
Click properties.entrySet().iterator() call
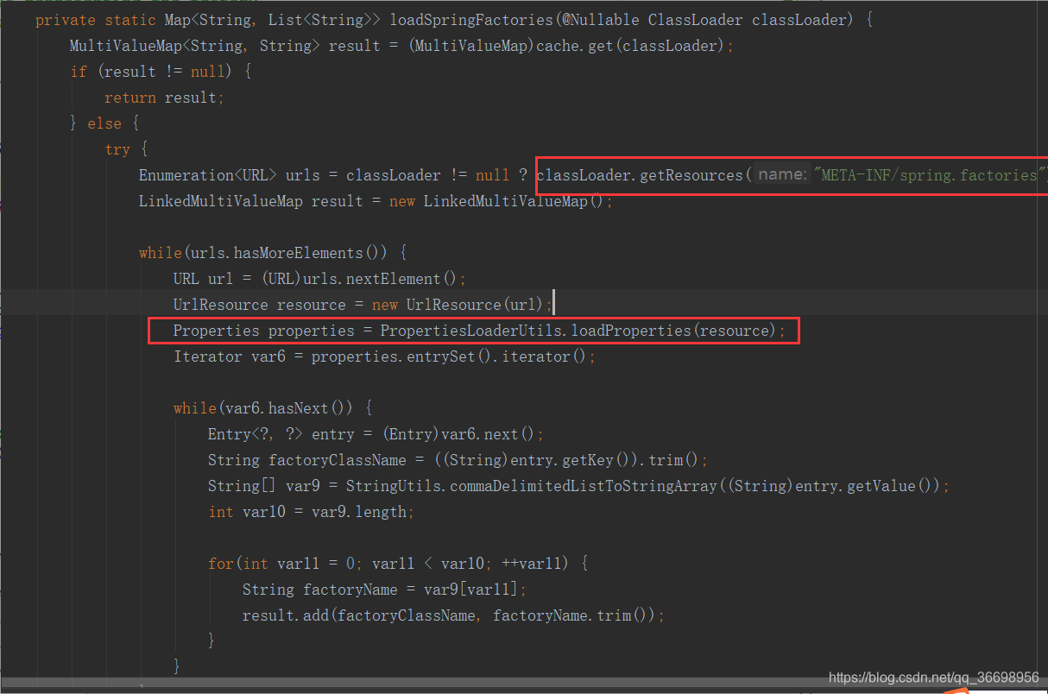click(450, 356)
